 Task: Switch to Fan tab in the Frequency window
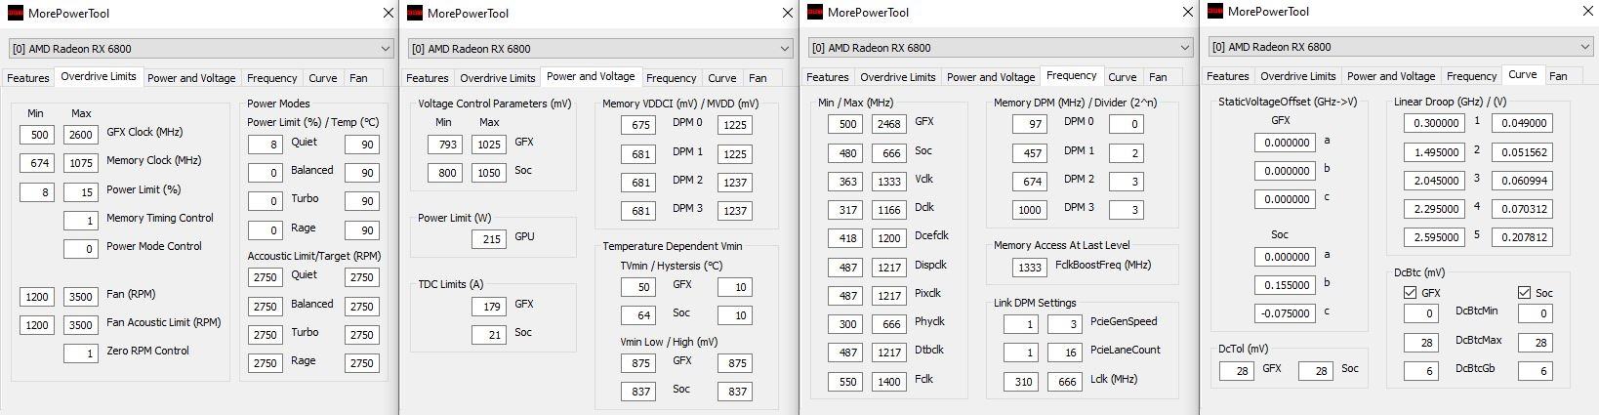(x=1159, y=77)
